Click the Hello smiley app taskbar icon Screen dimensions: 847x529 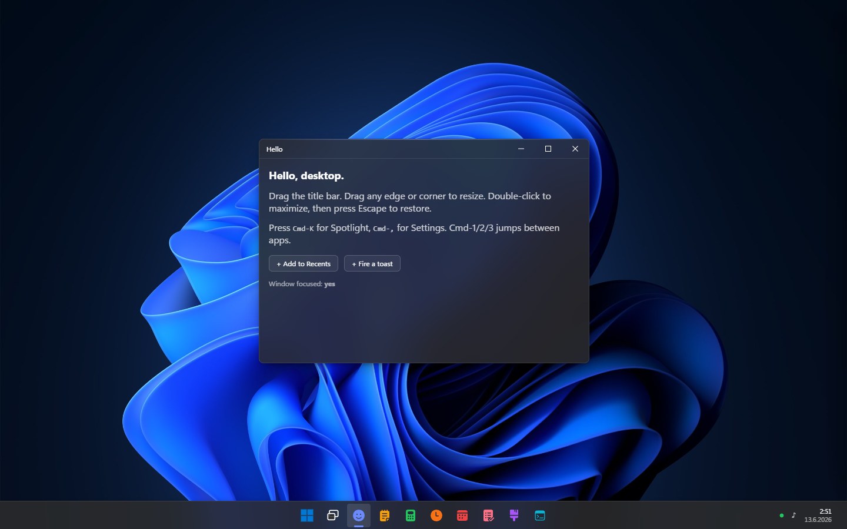click(x=359, y=515)
